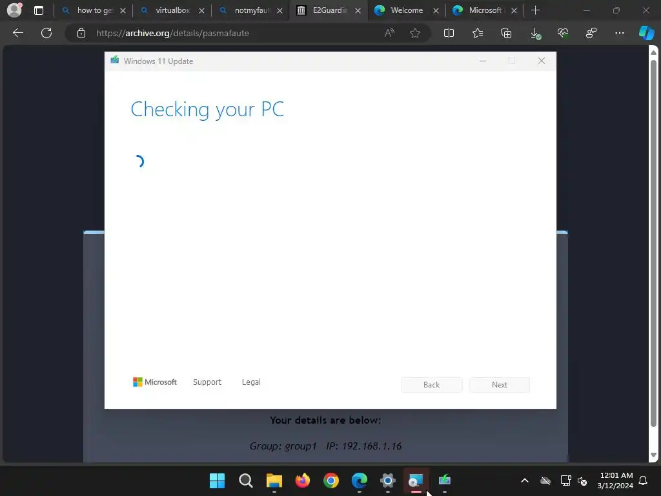Launch Google Chrome from taskbar
Screen dimensions: 661x496
pyautogui.click(x=331, y=480)
